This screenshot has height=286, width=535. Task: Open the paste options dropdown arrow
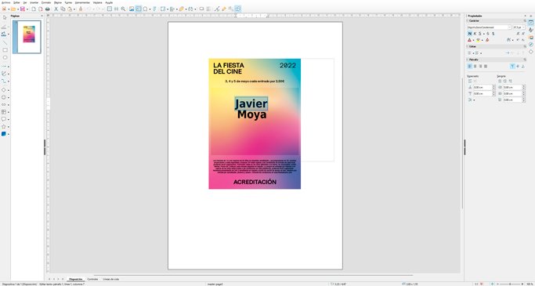click(x=74, y=9)
